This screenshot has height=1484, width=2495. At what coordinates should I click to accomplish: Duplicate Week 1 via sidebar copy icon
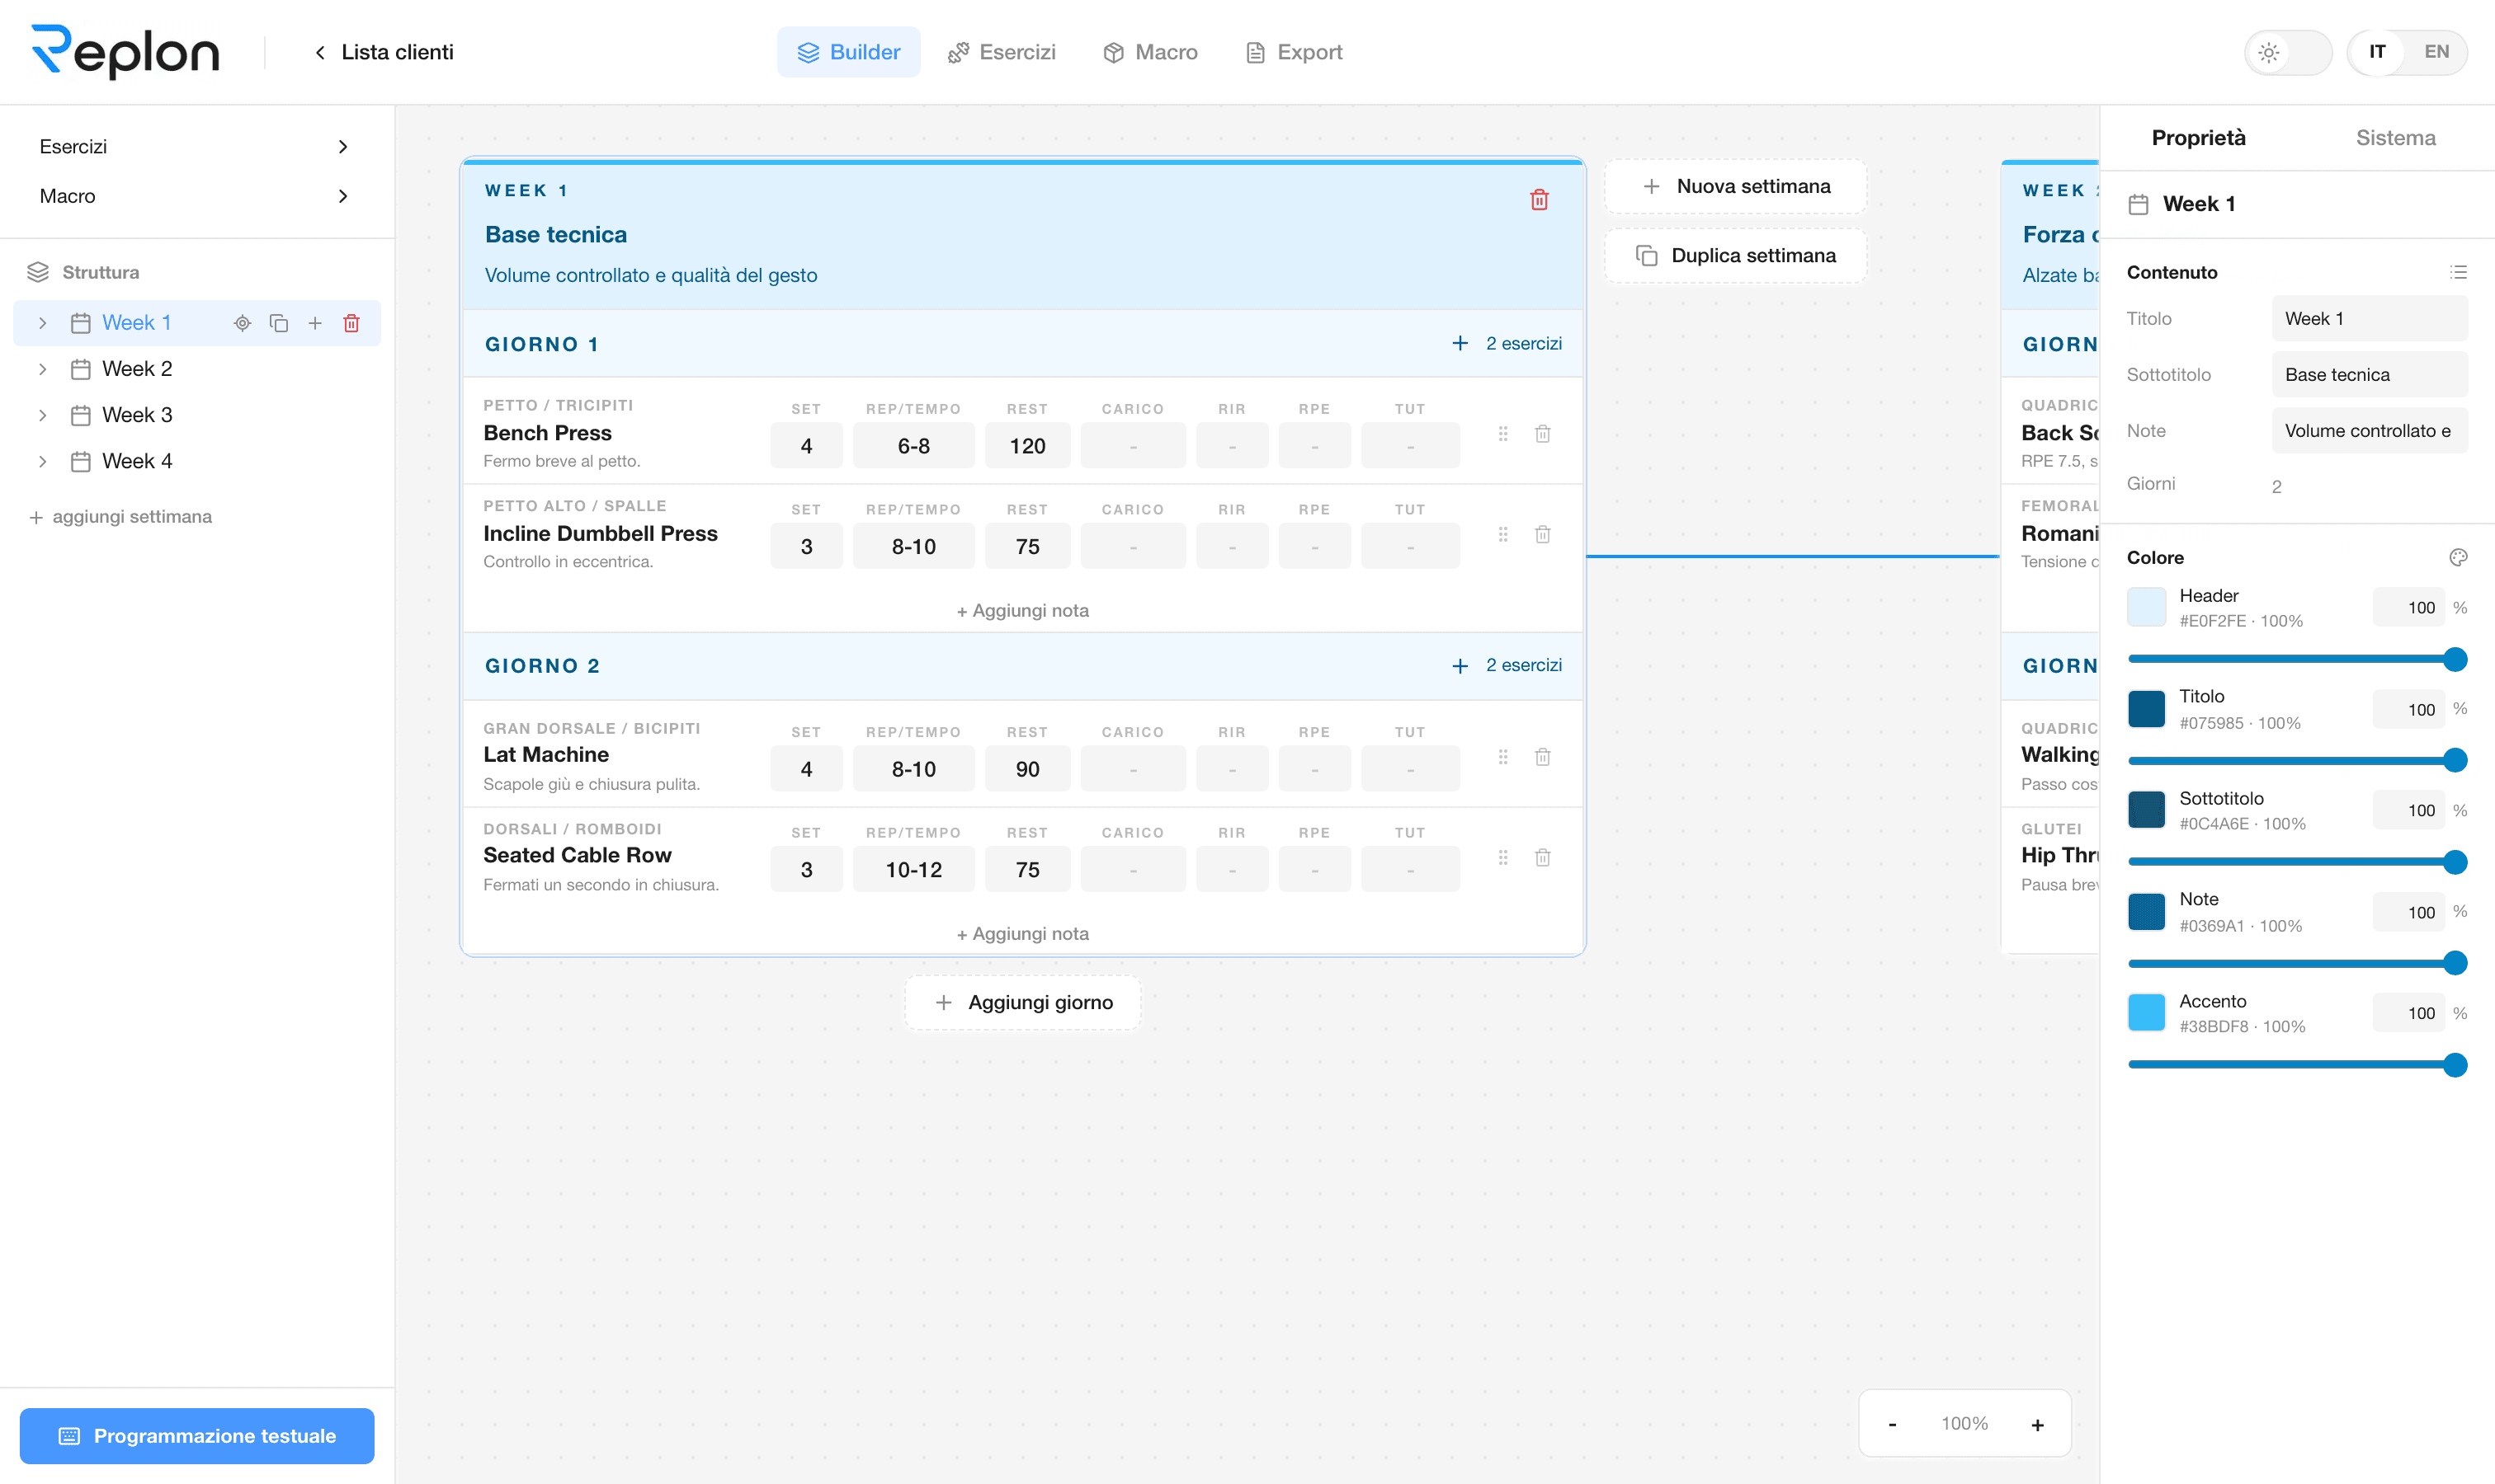(x=279, y=323)
